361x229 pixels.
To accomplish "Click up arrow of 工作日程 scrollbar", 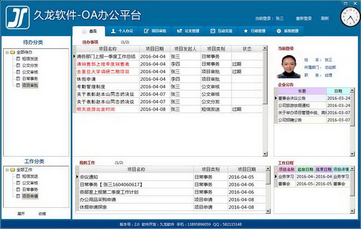I will click(352, 169).
